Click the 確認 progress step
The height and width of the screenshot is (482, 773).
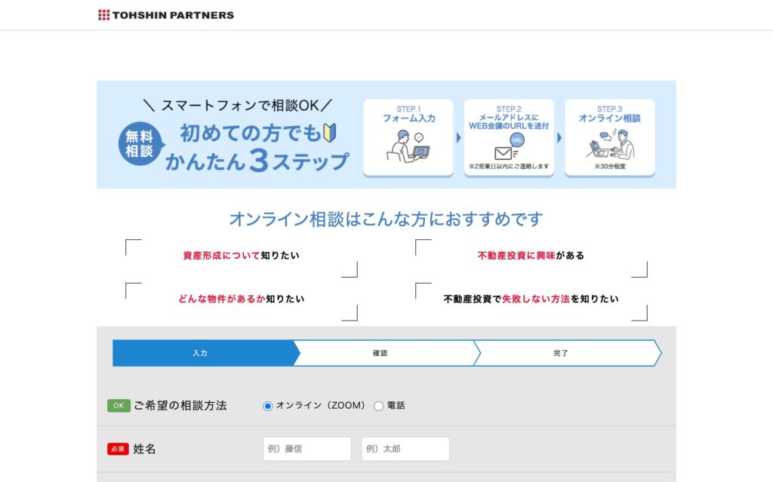click(380, 353)
